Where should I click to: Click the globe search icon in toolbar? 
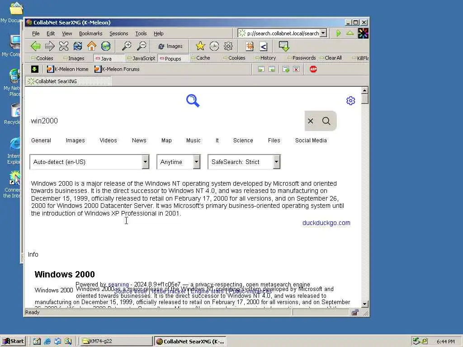[106, 46]
